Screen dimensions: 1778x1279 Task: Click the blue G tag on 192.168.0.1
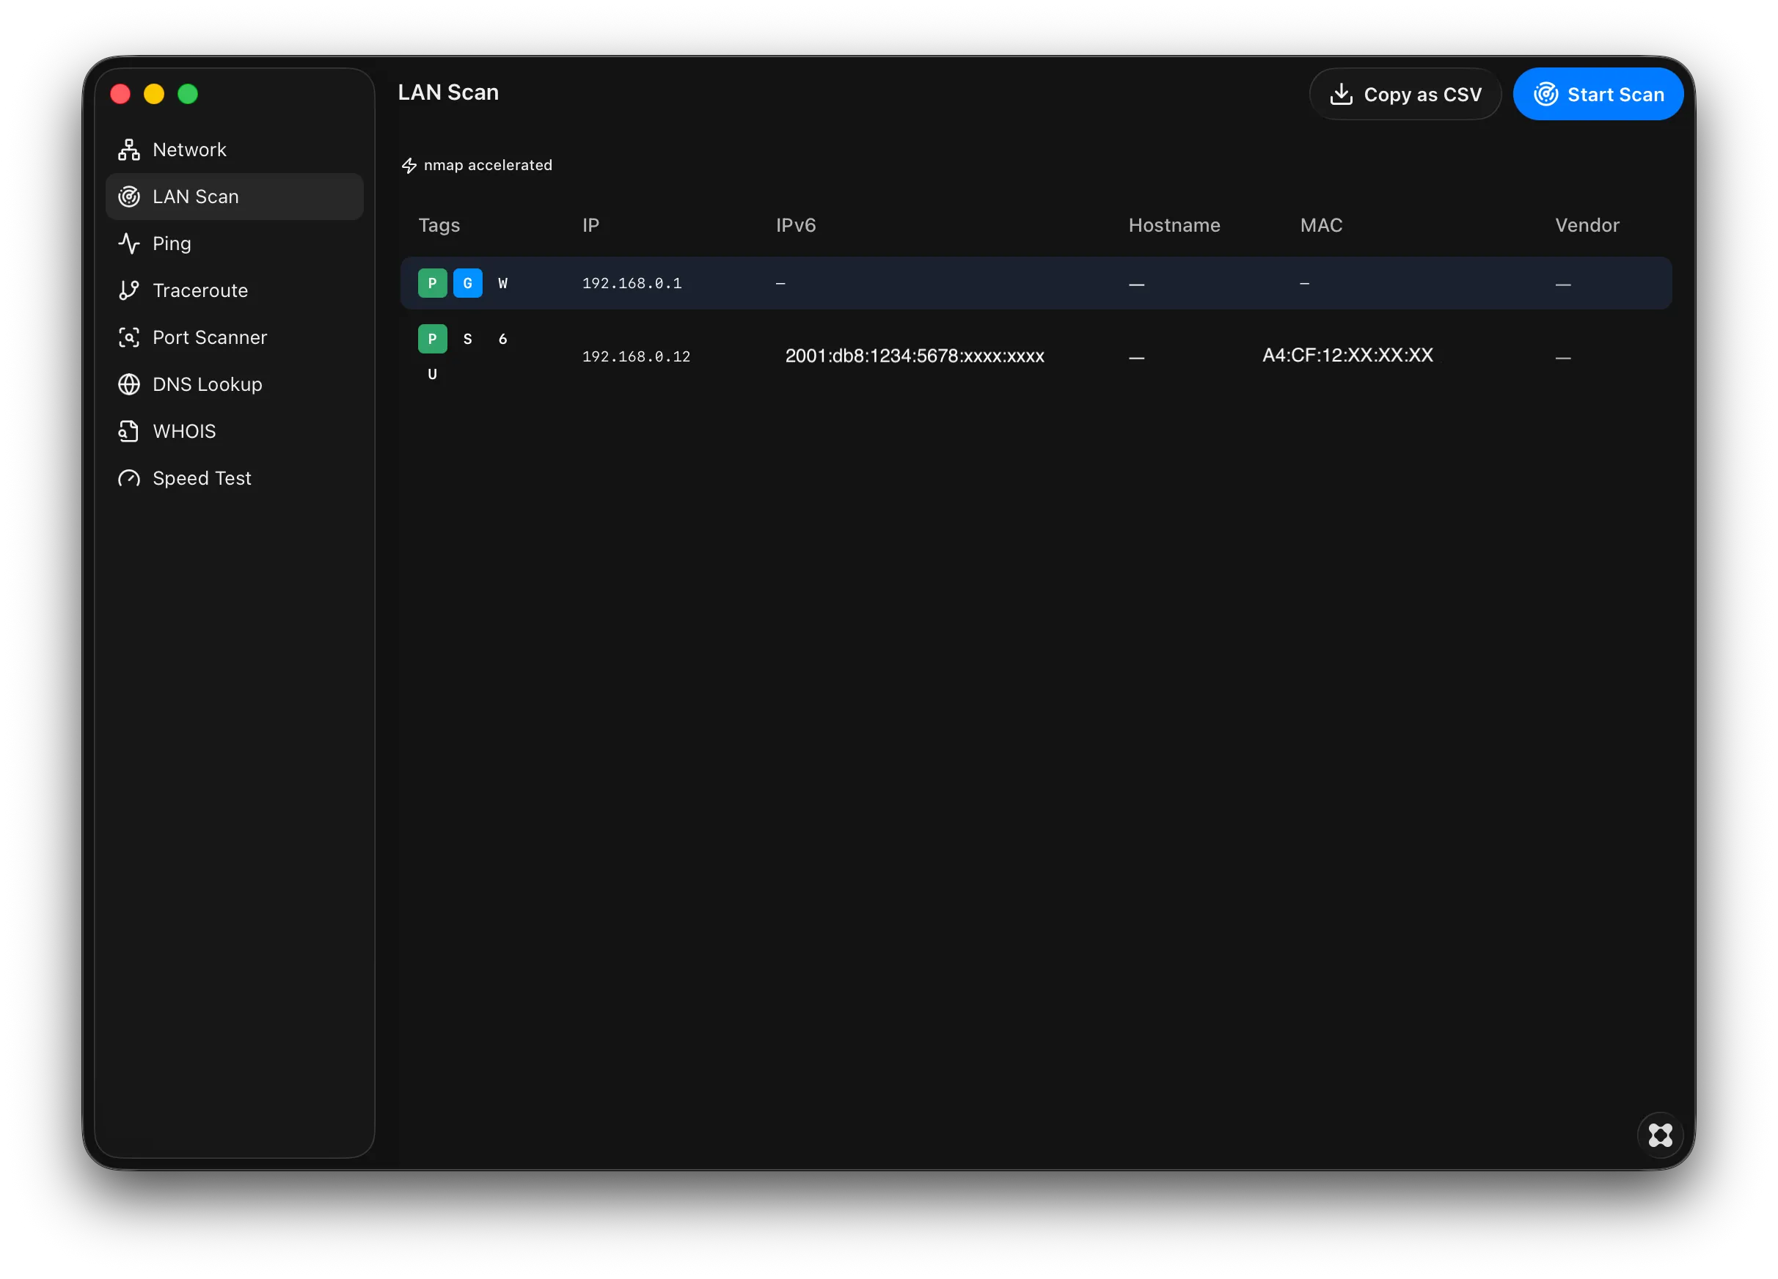[x=468, y=283]
